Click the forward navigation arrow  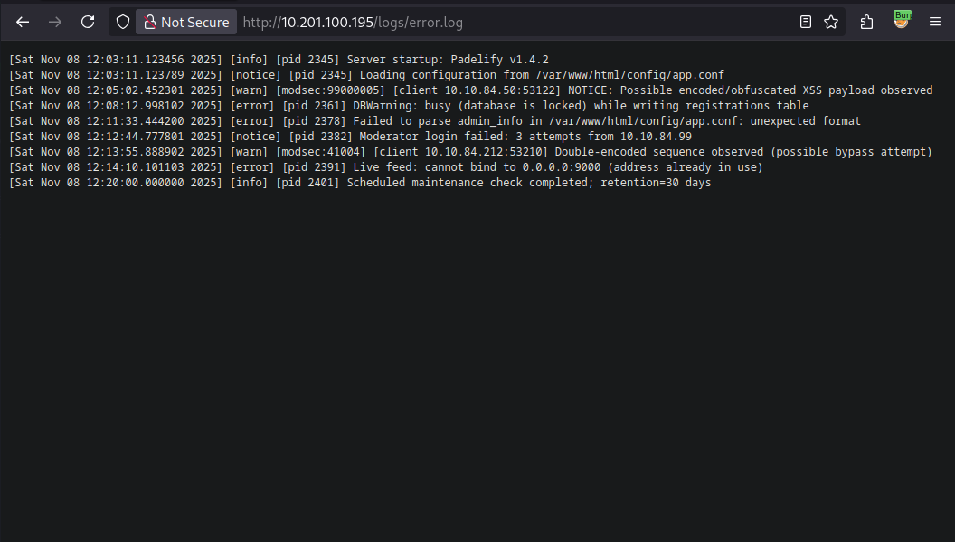click(55, 23)
